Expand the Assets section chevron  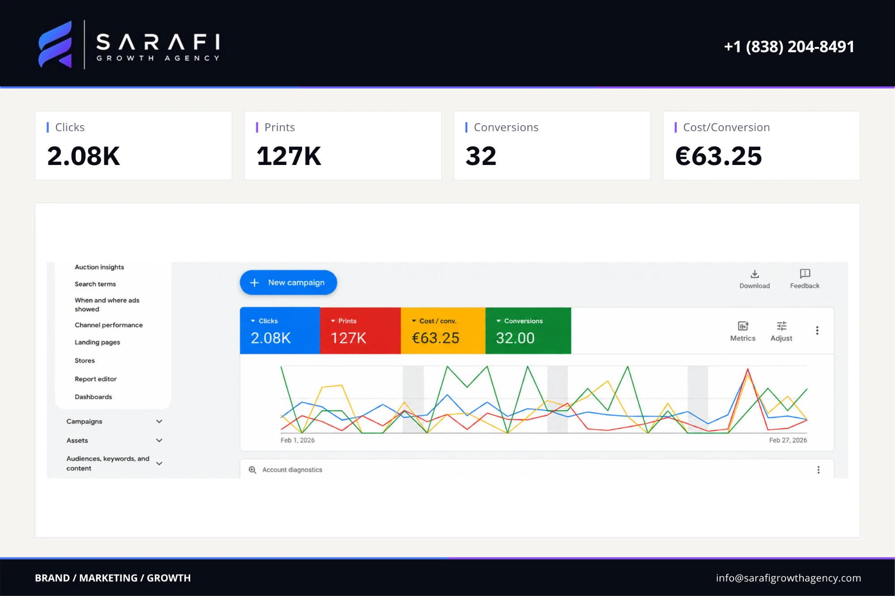159,440
